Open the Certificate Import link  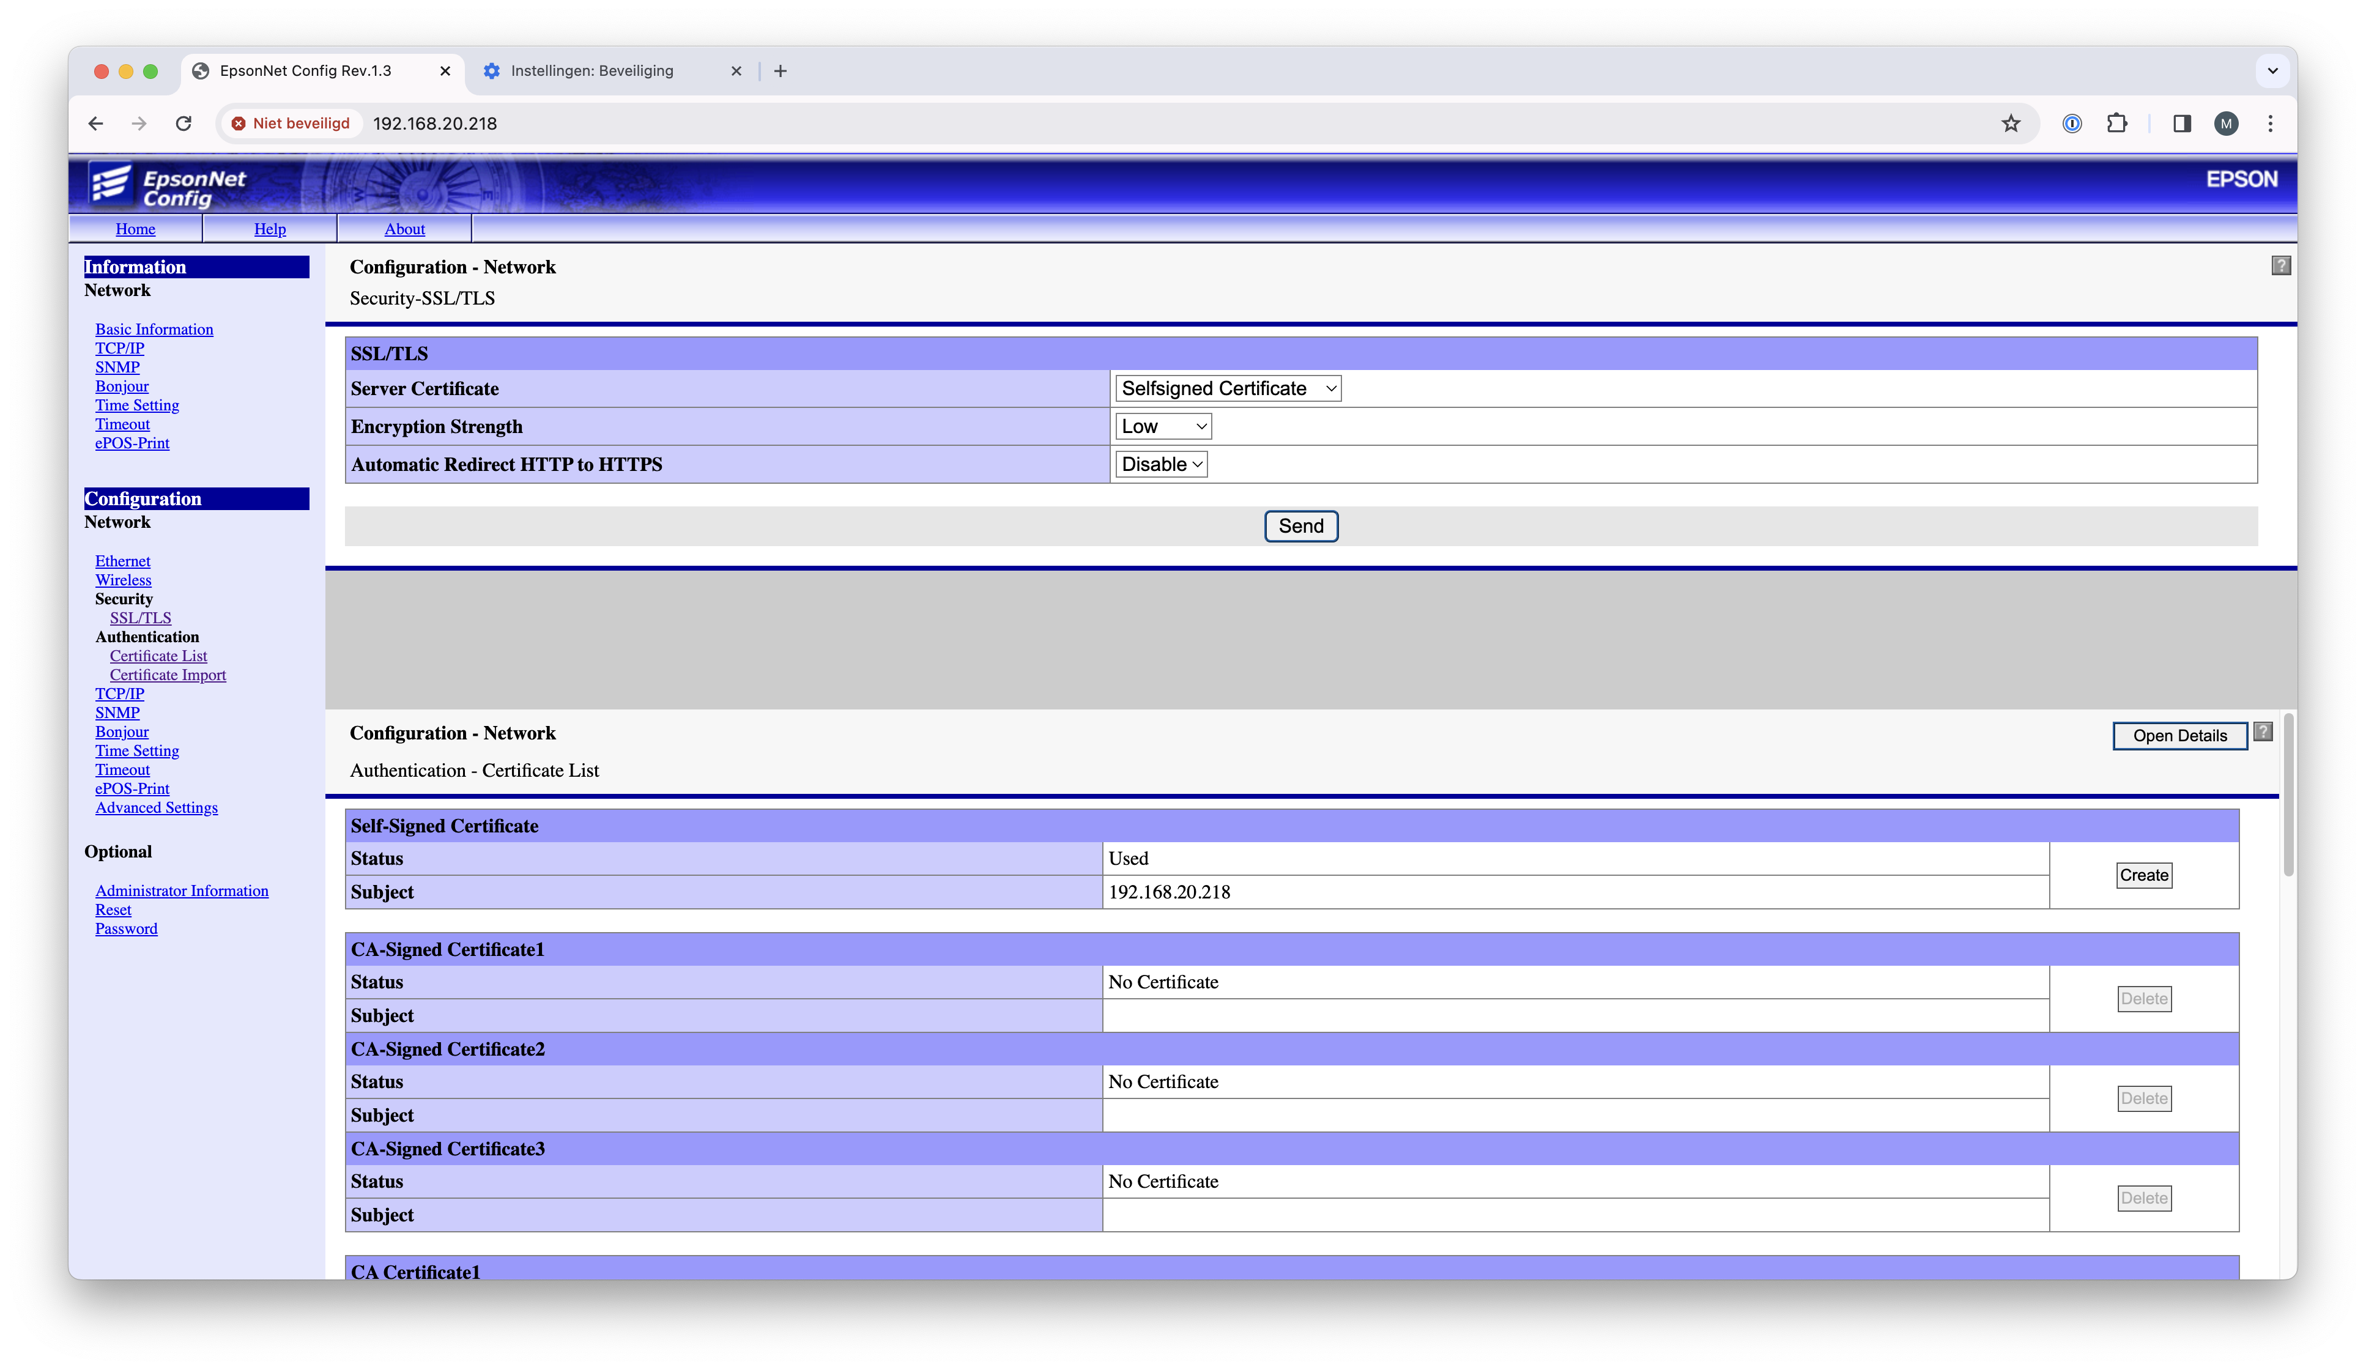[x=167, y=674]
